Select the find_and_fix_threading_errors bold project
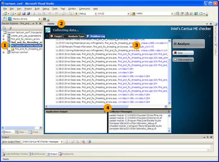219x162 pixels. pos(27,42)
